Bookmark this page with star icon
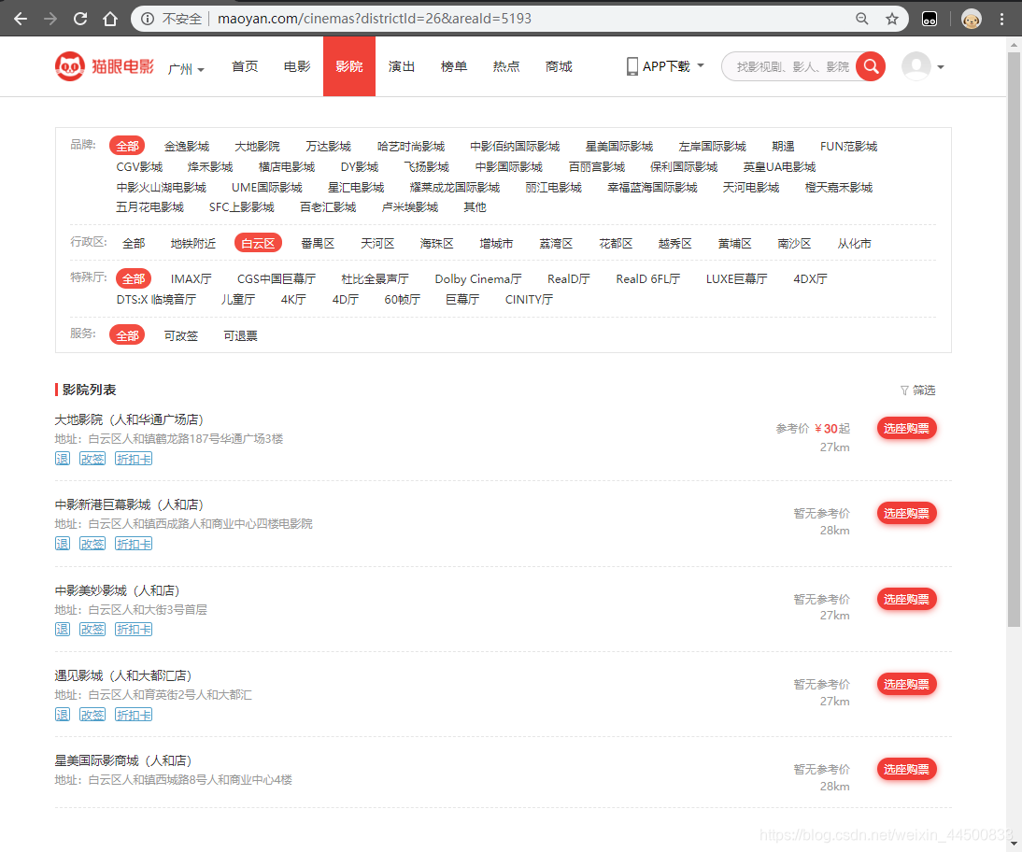 click(891, 19)
